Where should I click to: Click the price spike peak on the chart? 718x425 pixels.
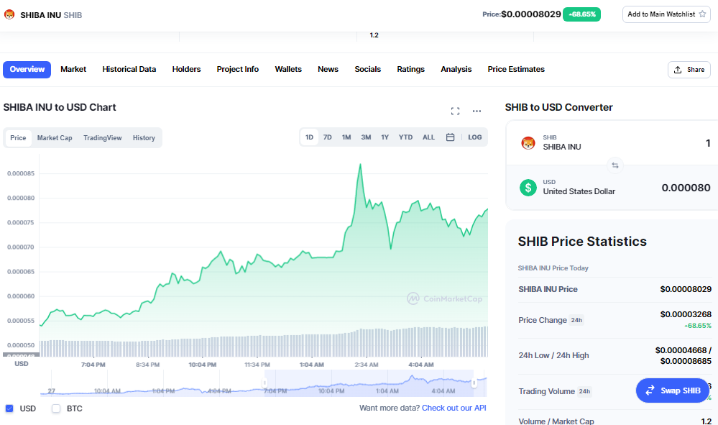coord(360,165)
